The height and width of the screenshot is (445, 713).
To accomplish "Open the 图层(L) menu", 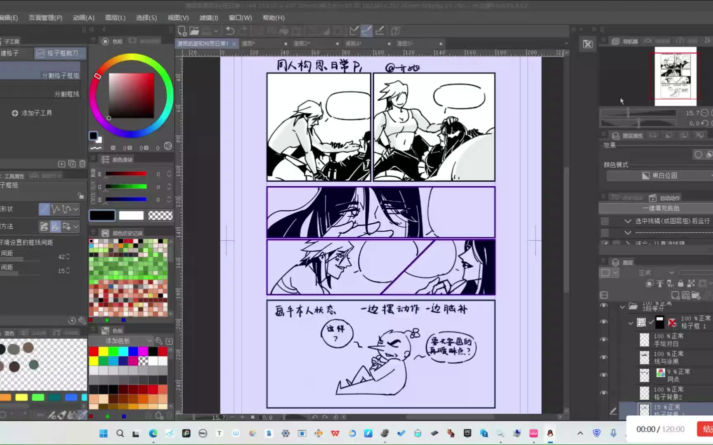I will [x=115, y=18].
